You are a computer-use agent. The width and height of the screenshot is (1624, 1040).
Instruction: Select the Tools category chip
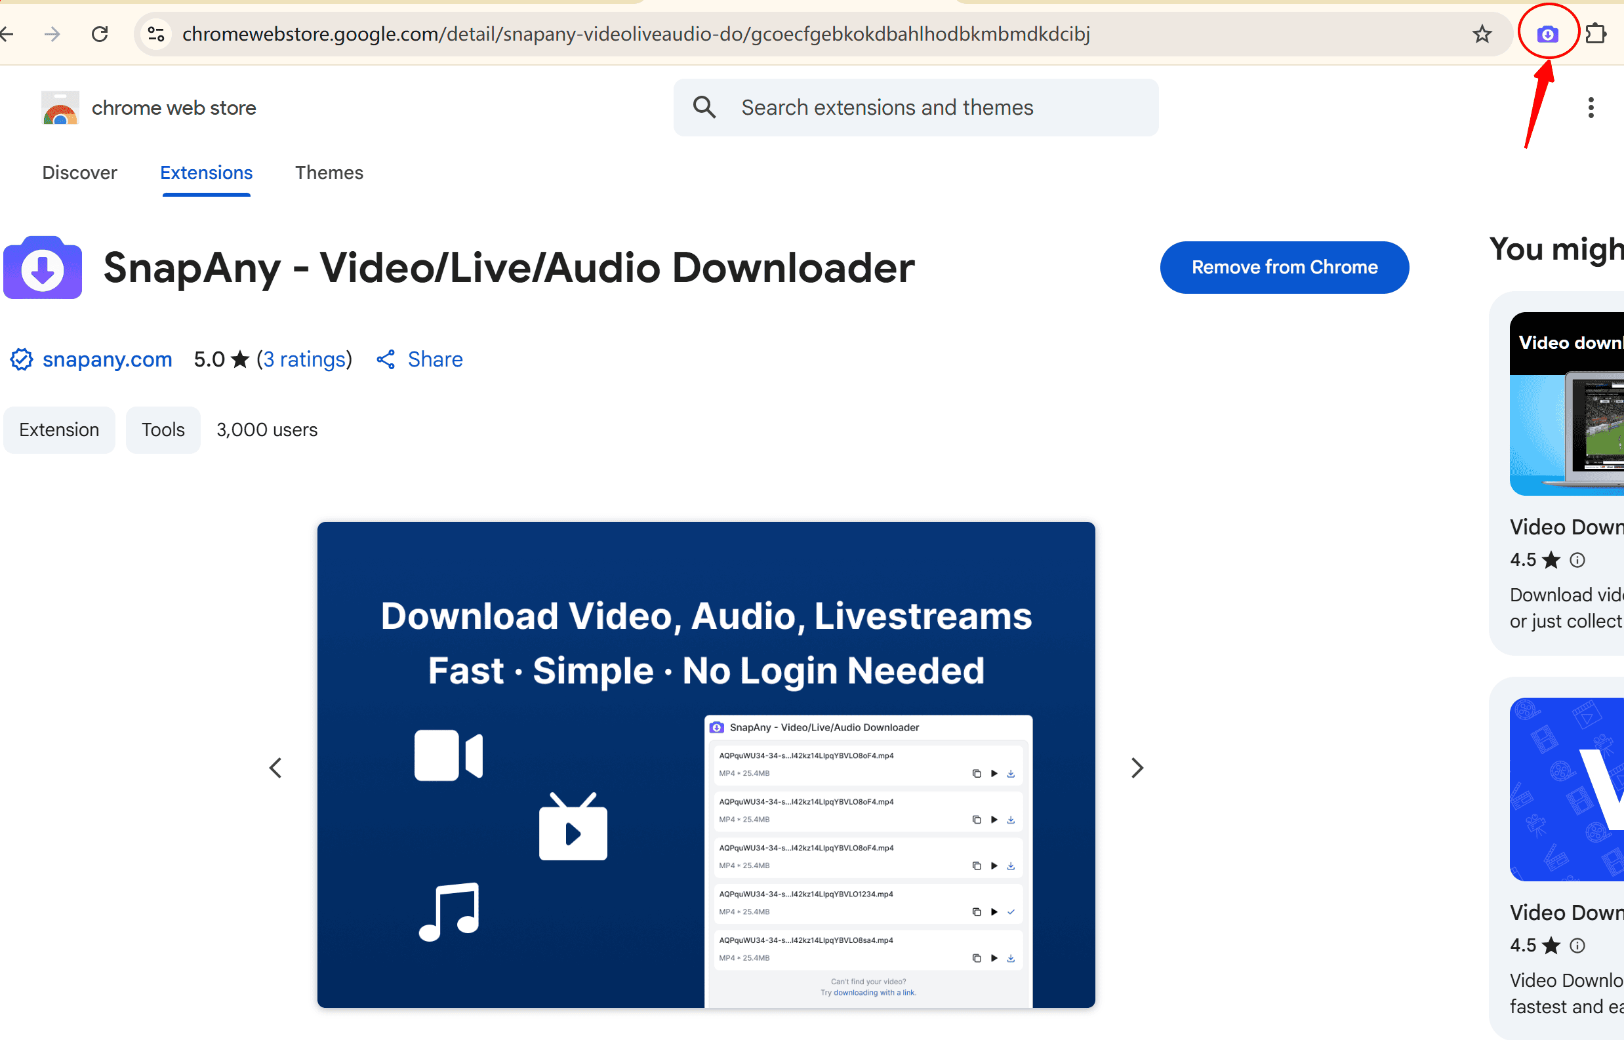click(163, 430)
